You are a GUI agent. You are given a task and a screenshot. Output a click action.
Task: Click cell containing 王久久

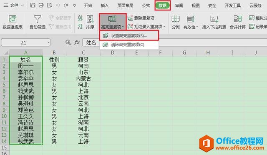pos(26,116)
